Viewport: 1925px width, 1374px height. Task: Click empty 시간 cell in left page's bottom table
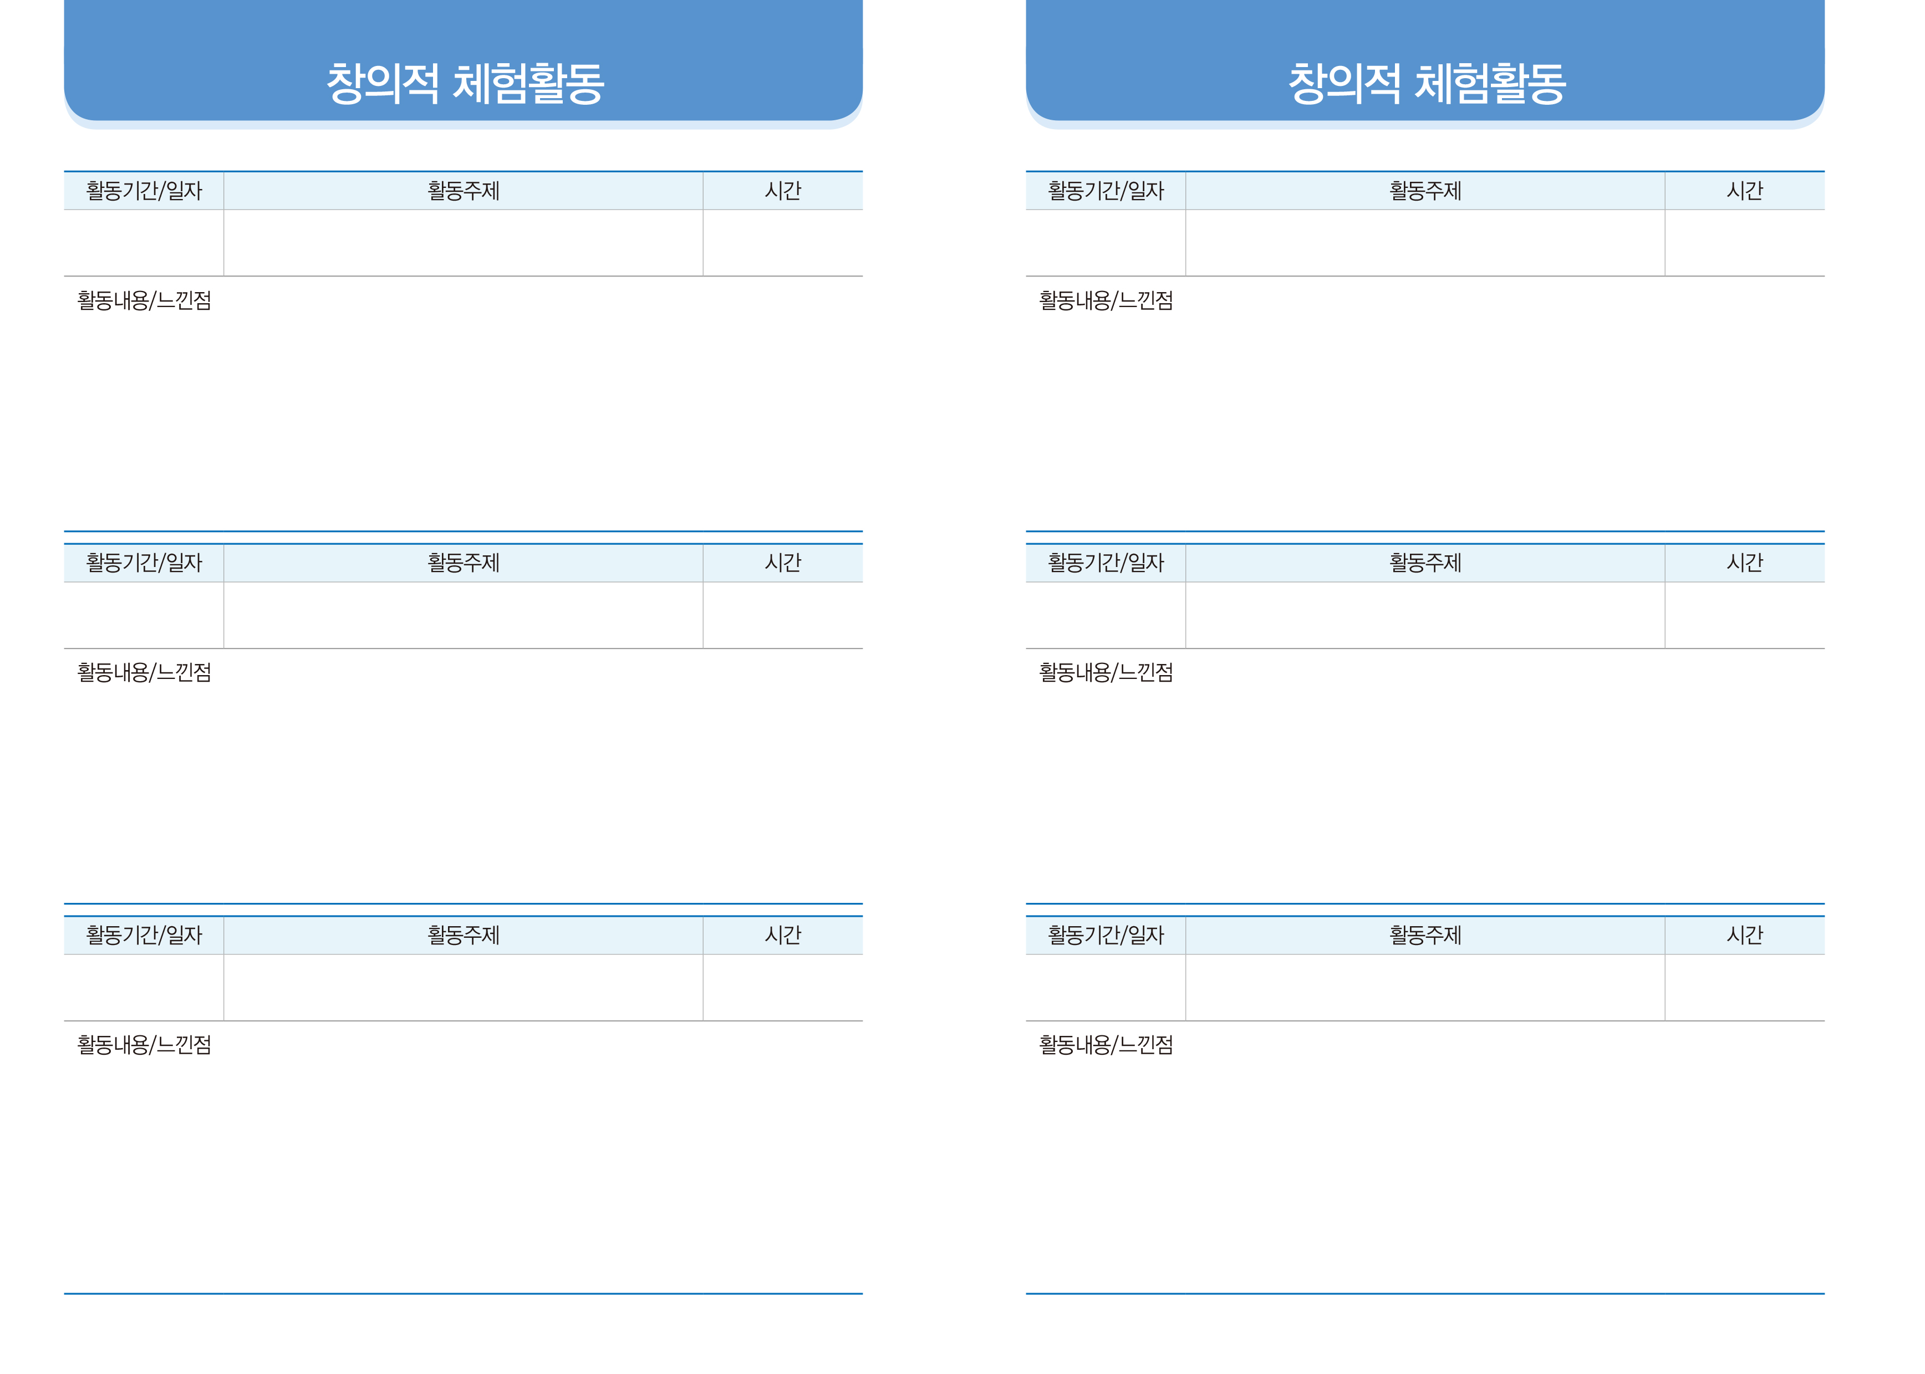783,987
